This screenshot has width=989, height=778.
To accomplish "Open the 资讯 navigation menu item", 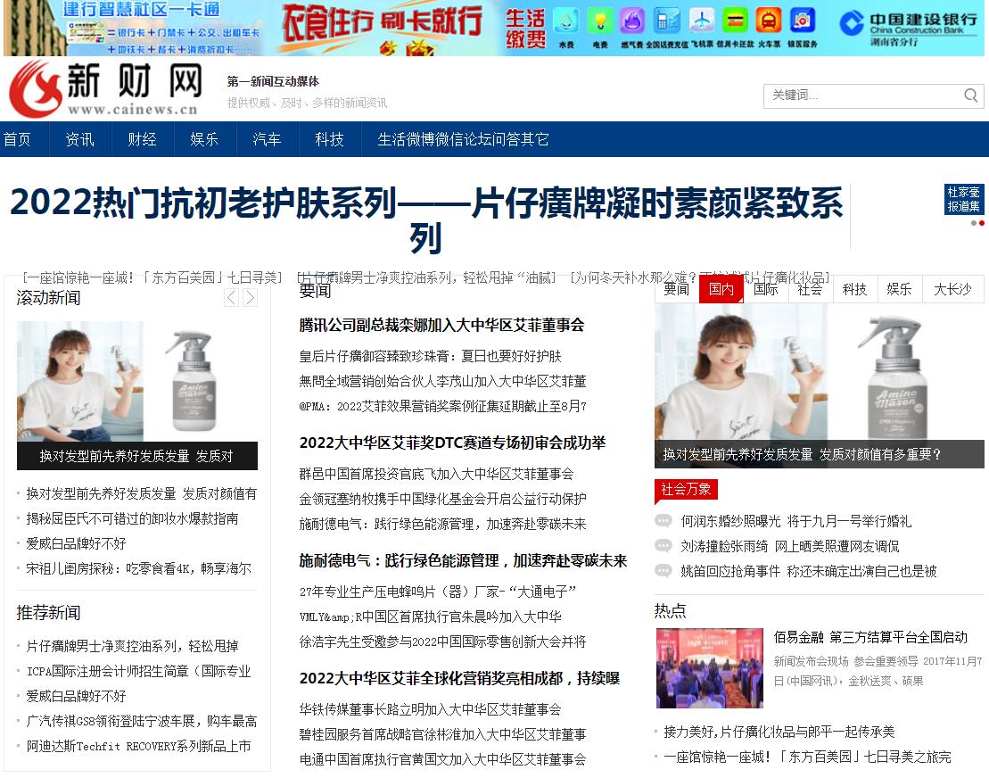I will (x=80, y=139).
